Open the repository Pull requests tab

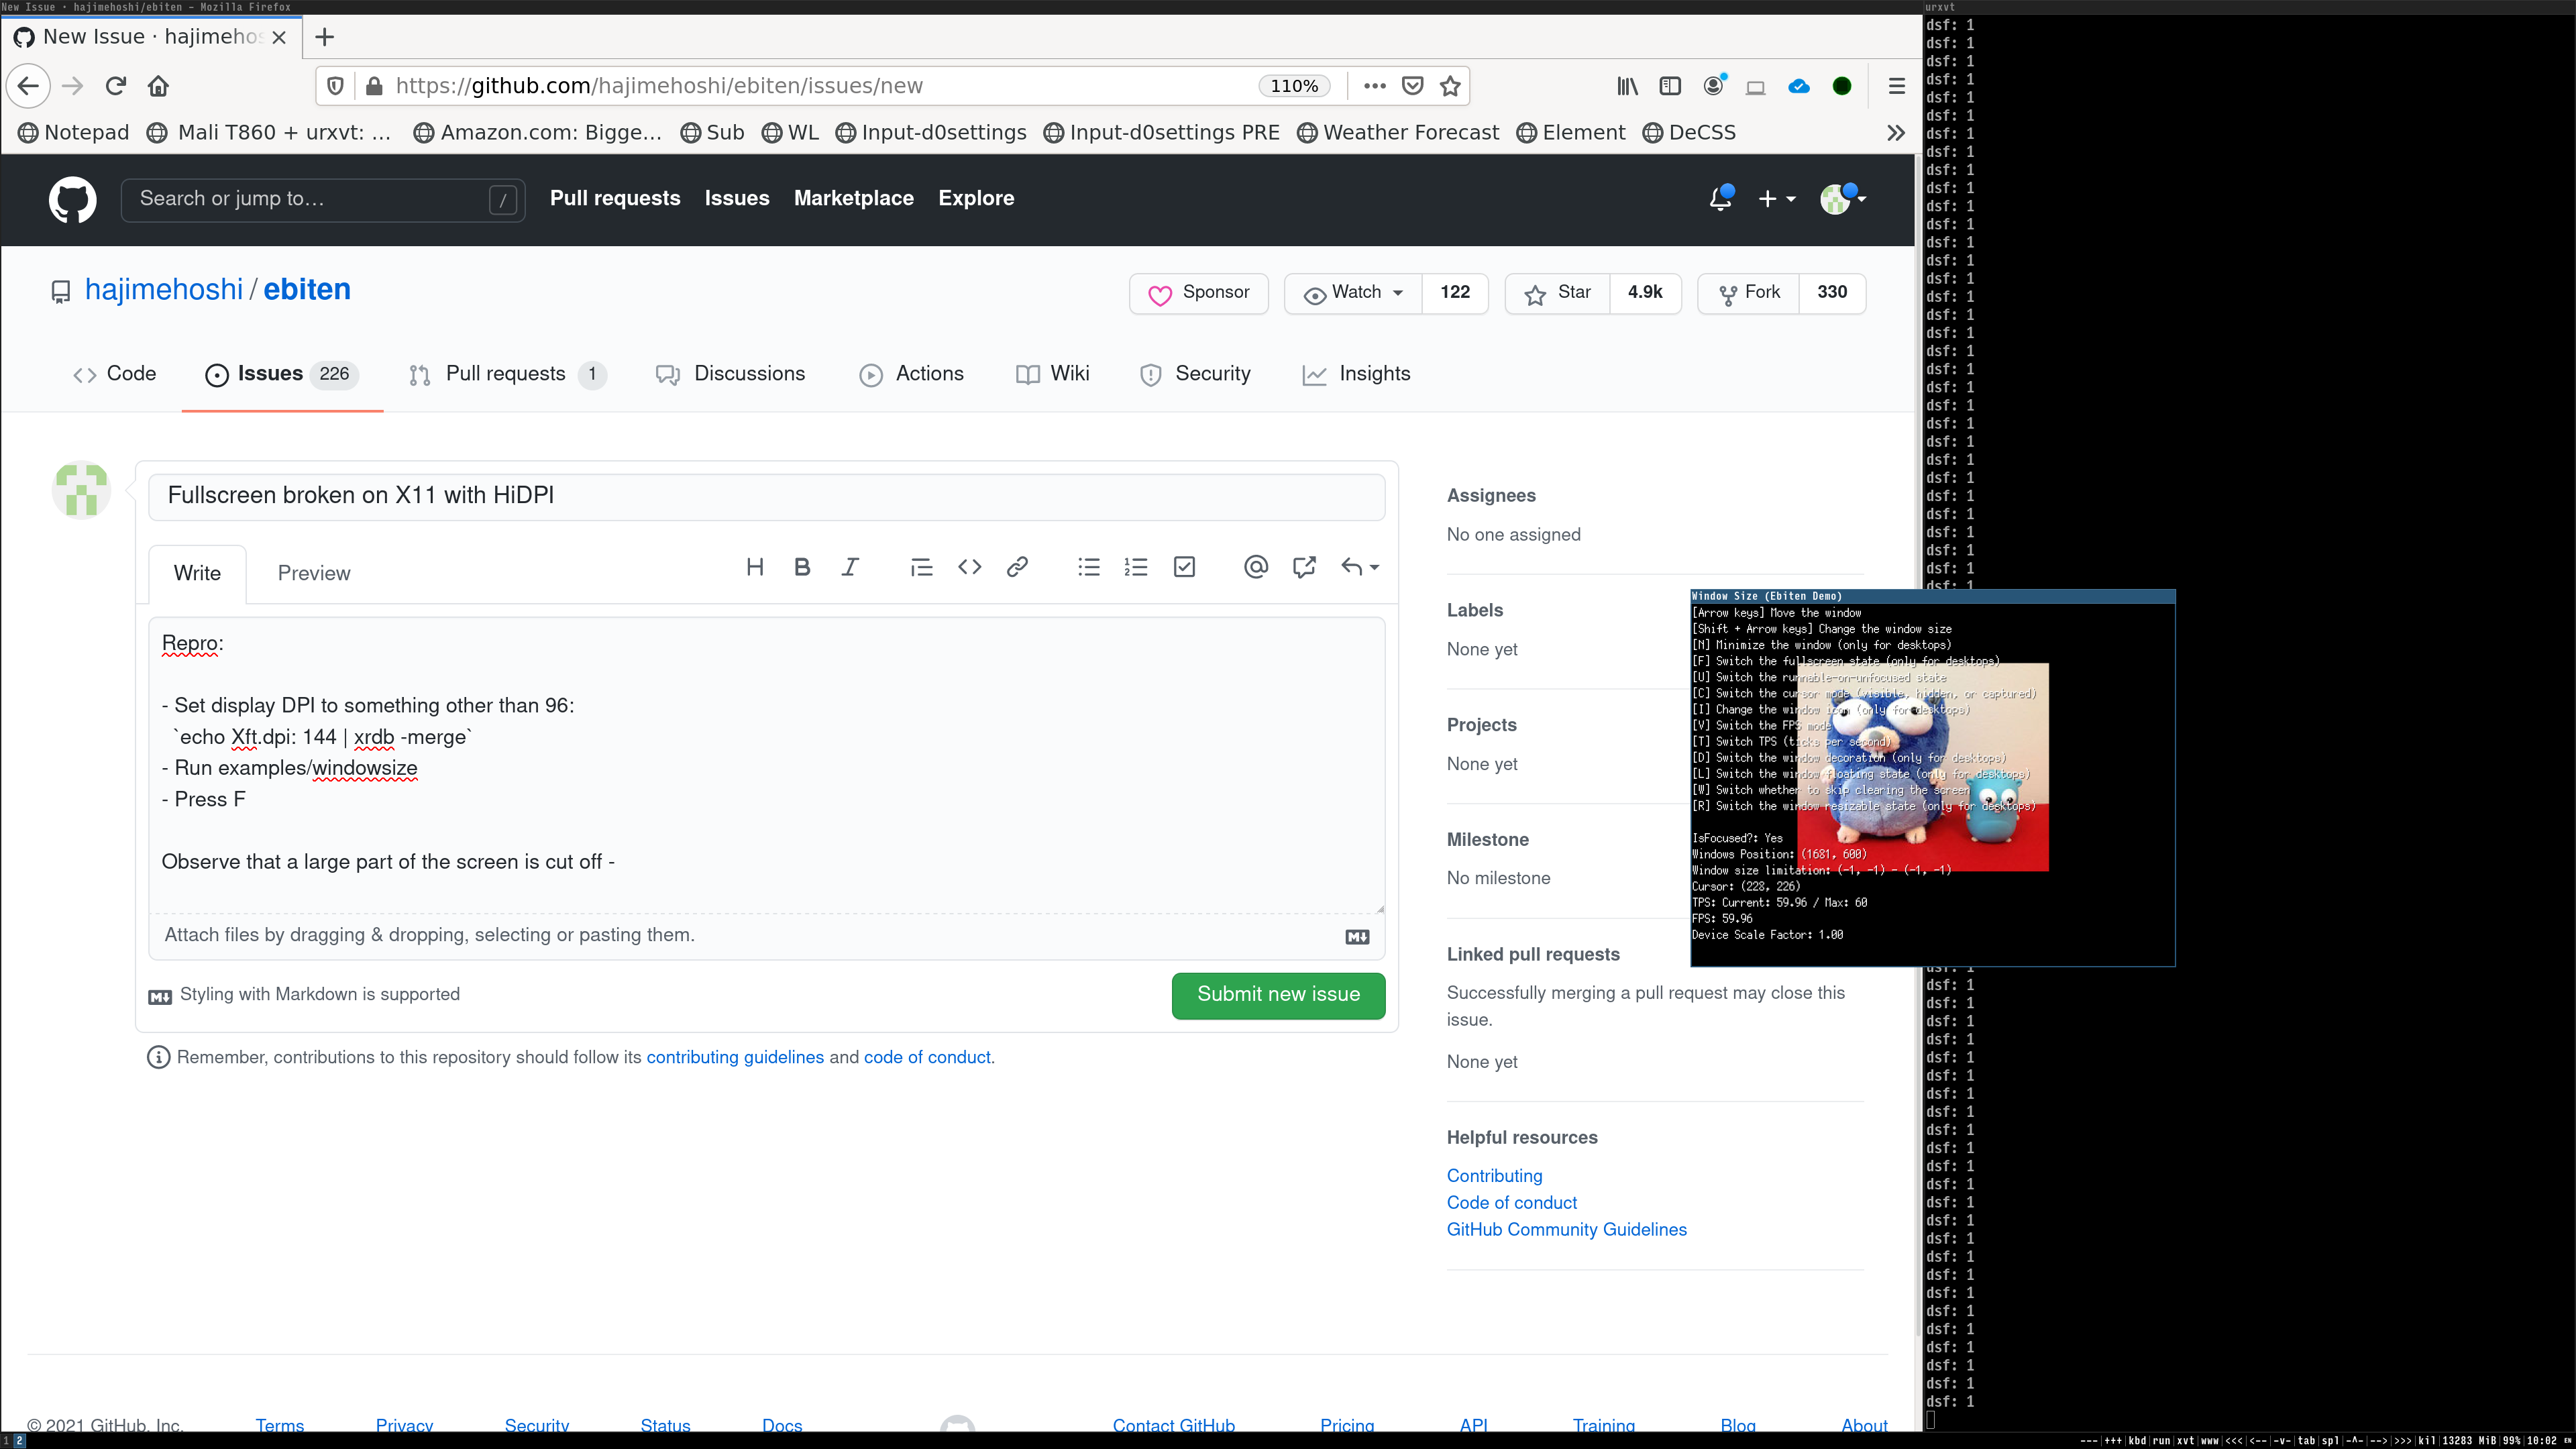point(508,374)
